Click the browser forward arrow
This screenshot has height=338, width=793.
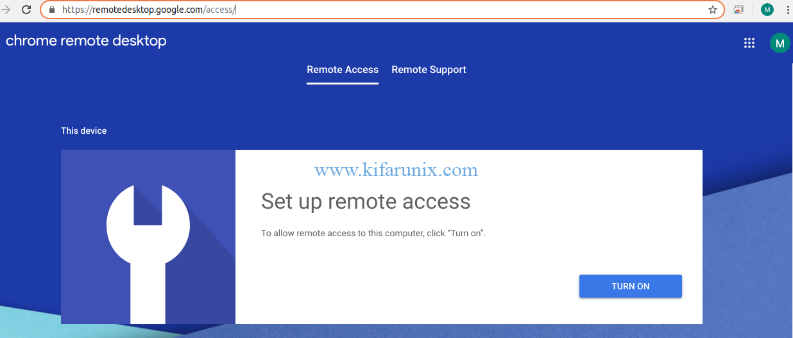(6, 10)
